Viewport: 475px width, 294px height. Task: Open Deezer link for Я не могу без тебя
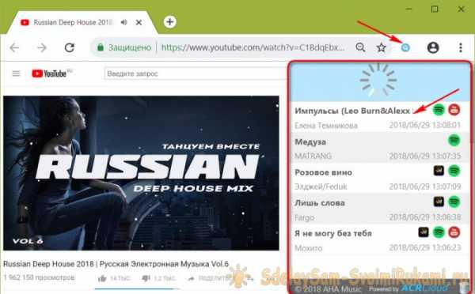click(424, 232)
